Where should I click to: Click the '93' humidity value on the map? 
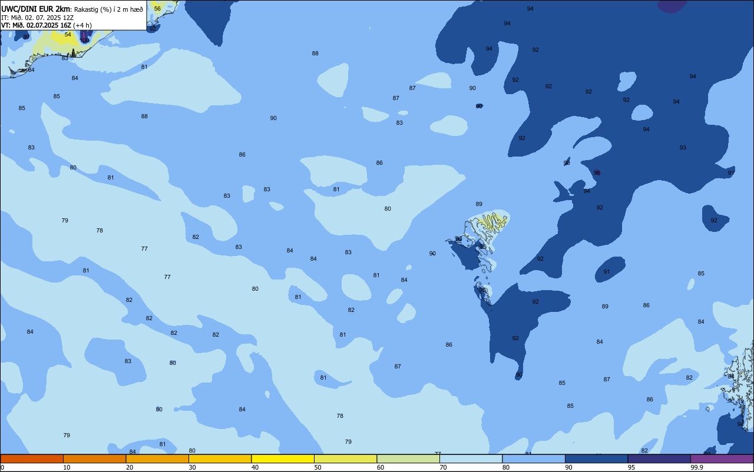(683, 147)
